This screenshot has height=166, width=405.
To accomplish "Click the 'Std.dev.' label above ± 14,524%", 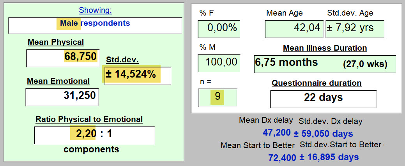I will (x=122, y=60).
